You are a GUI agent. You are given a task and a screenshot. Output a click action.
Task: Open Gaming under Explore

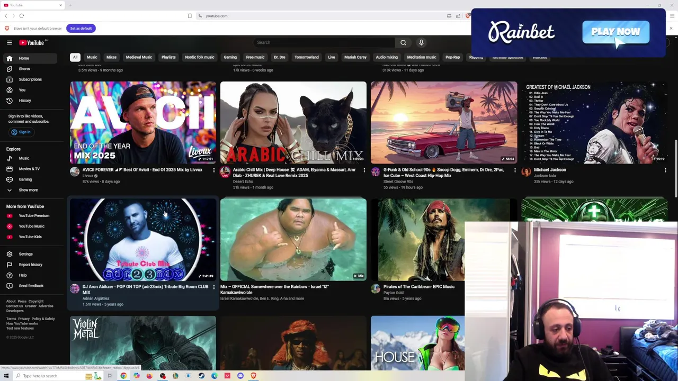pos(29,179)
